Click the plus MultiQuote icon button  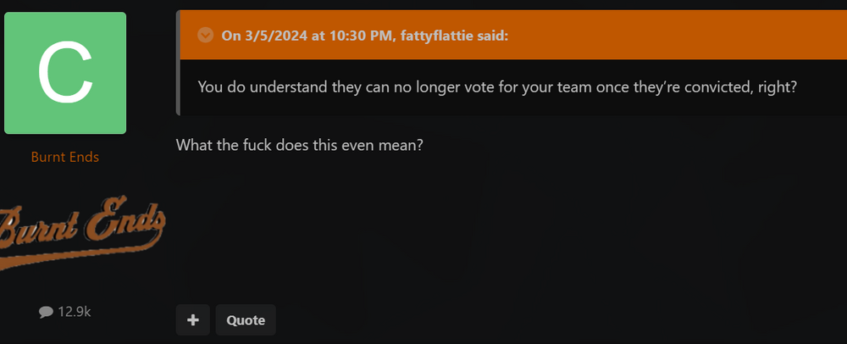[192, 320]
